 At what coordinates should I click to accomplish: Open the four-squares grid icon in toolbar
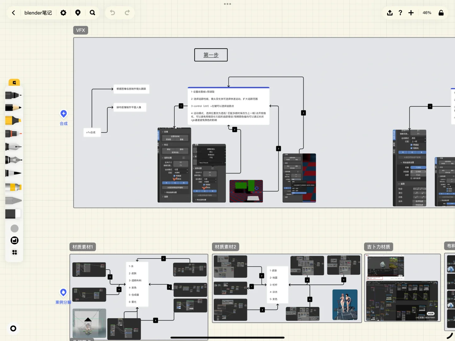tap(15, 252)
